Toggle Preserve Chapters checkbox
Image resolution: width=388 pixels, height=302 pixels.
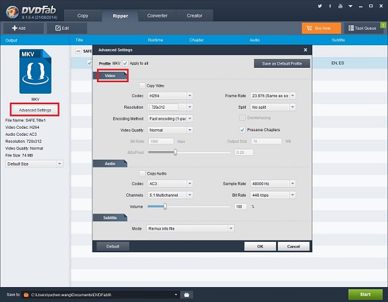pos(242,130)
